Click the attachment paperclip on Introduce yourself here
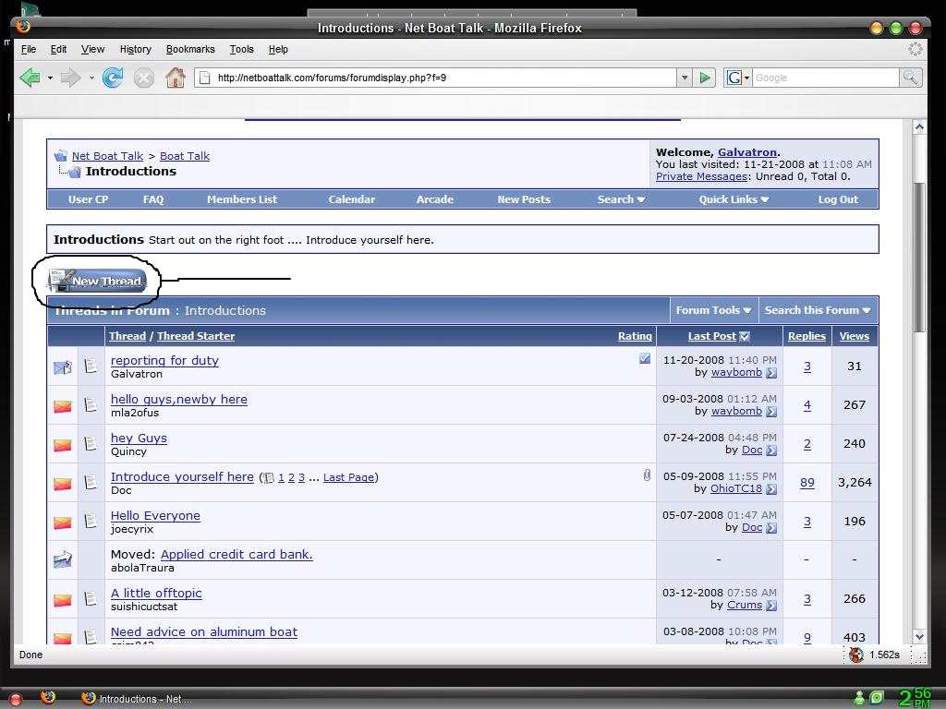The width and height of the screenshot is (946, 709). [x=647, y=475]
